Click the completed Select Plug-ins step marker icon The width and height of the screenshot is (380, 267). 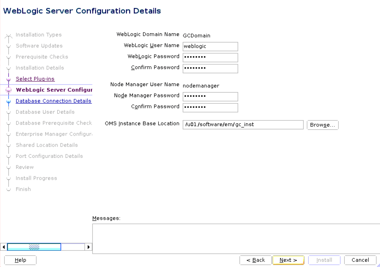[8, 79]
